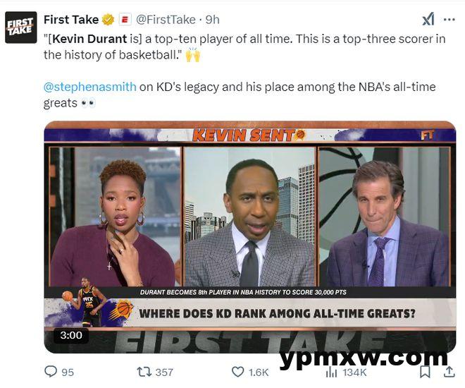Screen dimensions: 465x388
Task: Repost the tweet via retweet icon
Action: click(x=144, y=372)
